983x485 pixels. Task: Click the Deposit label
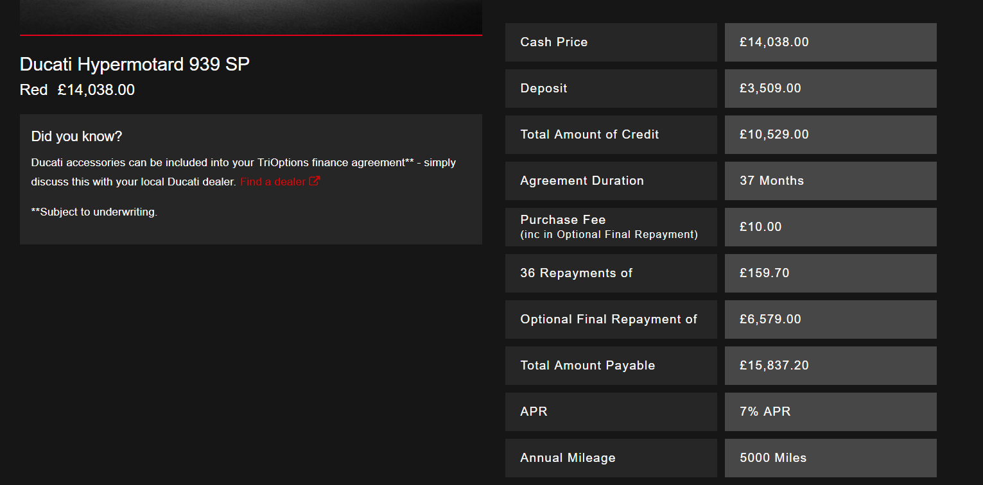tap(544, 89)
